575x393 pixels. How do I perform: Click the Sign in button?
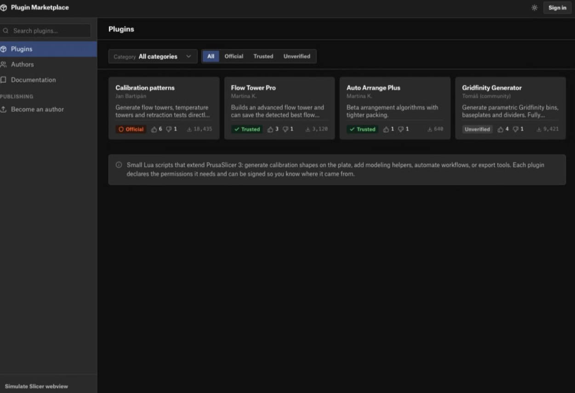point(557,8)
